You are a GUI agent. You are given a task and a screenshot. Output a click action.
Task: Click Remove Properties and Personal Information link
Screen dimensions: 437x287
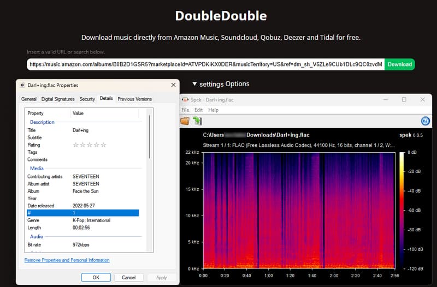pos(67,260)
